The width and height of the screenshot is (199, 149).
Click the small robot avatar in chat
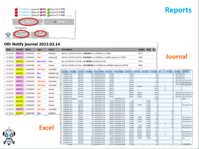click(x=8, y=35)
